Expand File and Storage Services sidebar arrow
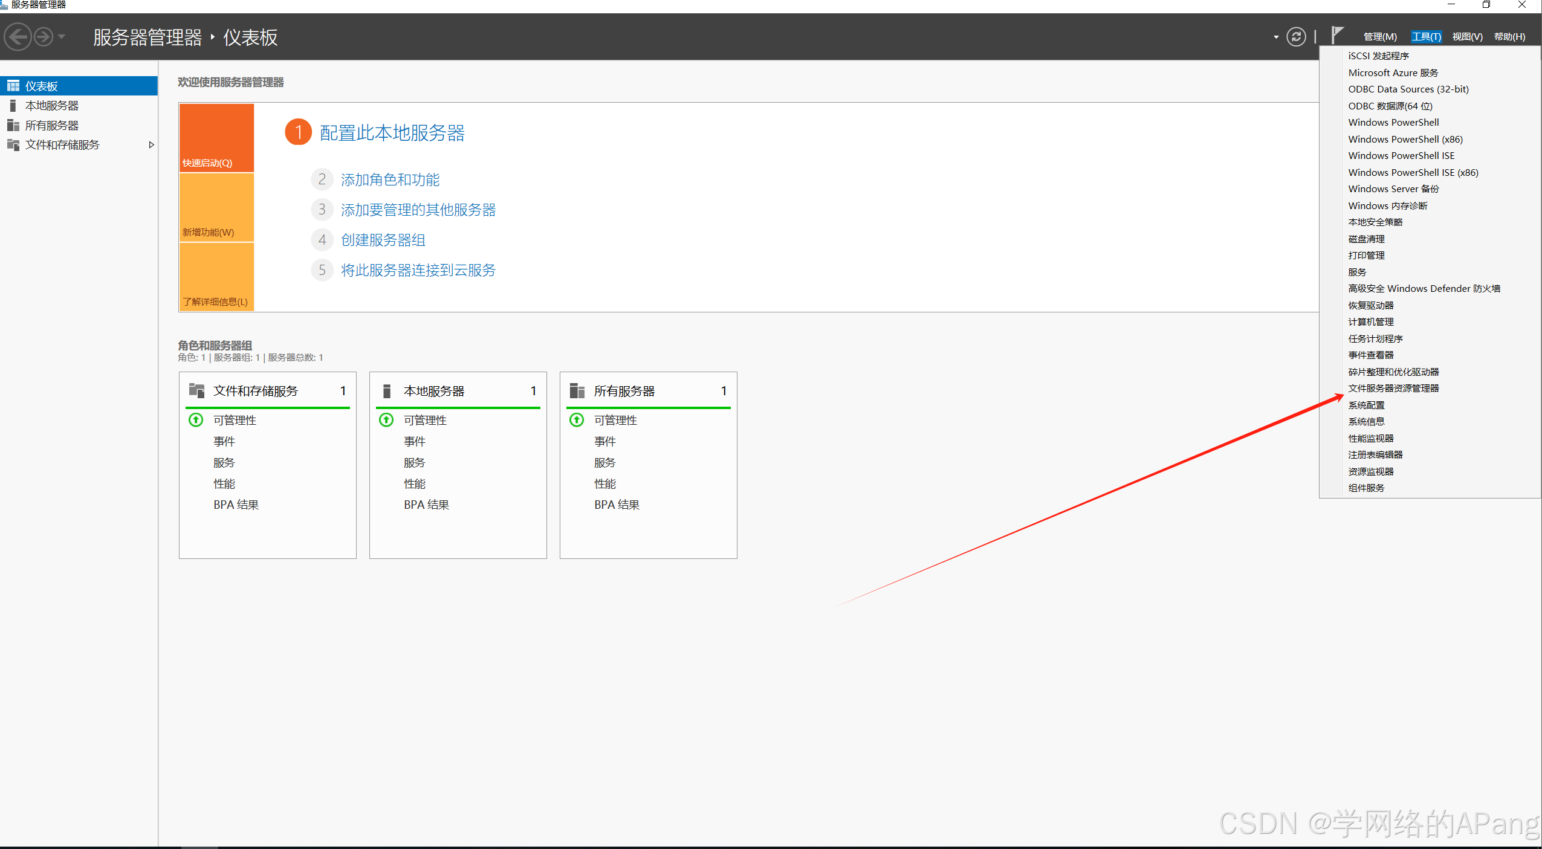 [151, 145]
